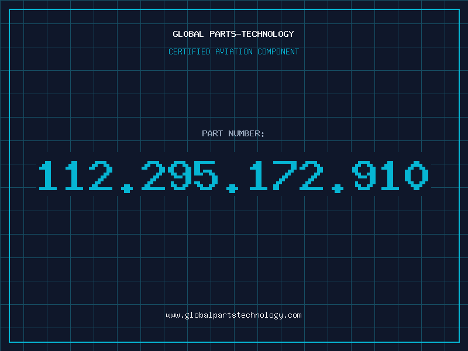468x351 pixels.
Task: Click the 'GLOBAL PARTS-TECHNOLOGY' heading
Action: coord(233,34)
